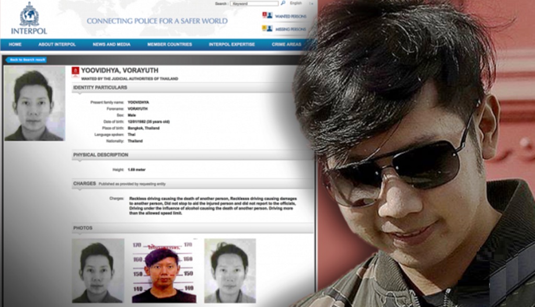Click the MISSING PERSONS link
This screenshot has width=535, height=307.
pos(291,29)
